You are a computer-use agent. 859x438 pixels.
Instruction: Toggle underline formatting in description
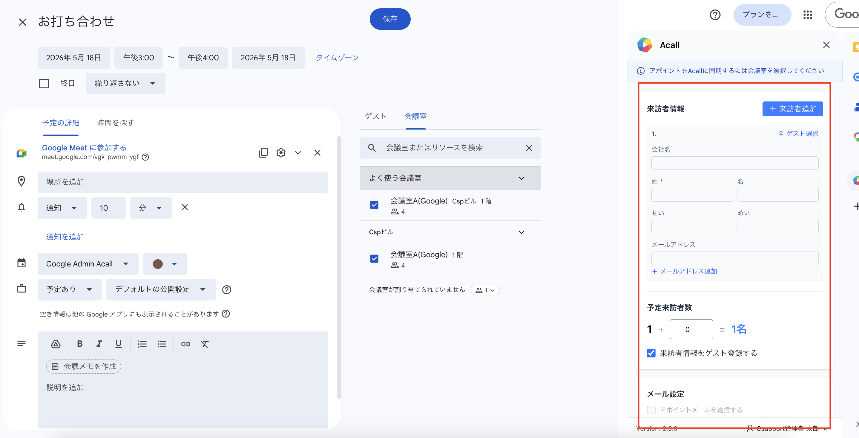point(118,344)
